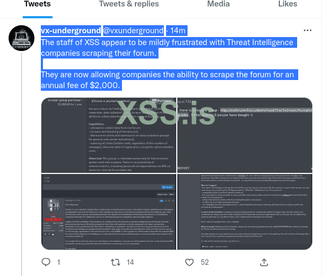Viewport: 331px width, 276px height.
Task: Open bottom-right forum text image
Action: pyautogui.click(x=244, y=212)
